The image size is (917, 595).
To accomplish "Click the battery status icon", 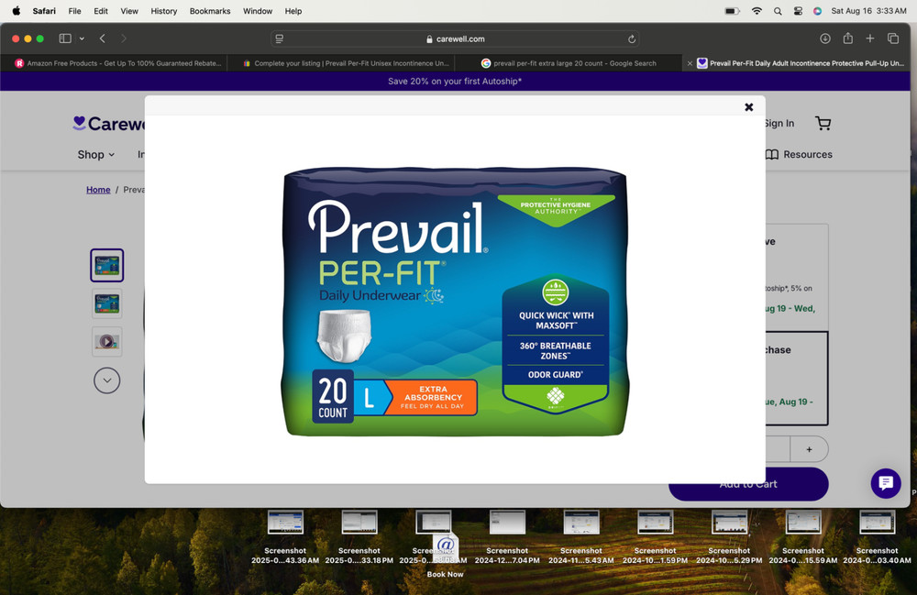I will (732, 10).
